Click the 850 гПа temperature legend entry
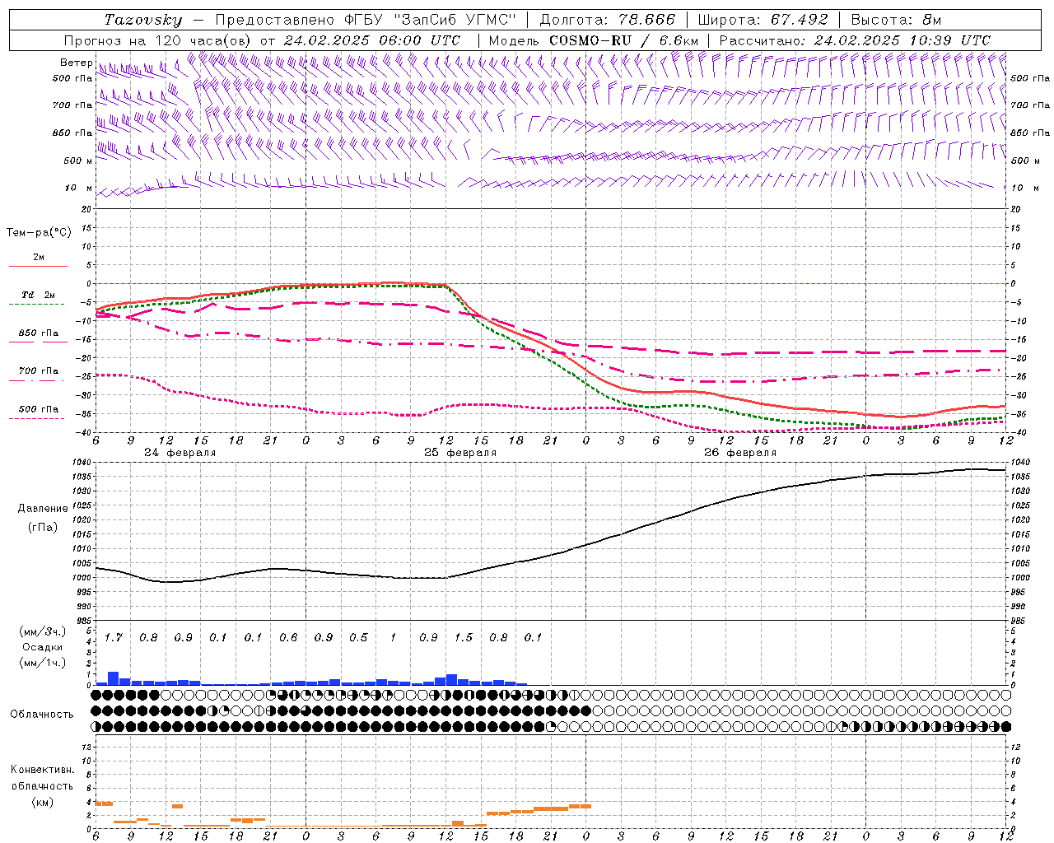Screen dimensions: 1054x843 click(x=39, y=333)
